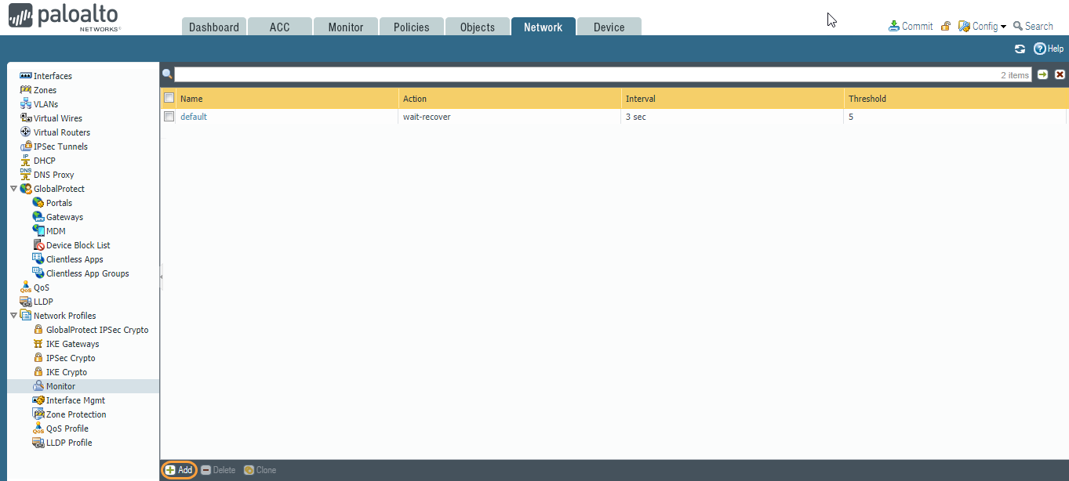Collapse the GlobalProtect tree section

[x=13, y=188]
